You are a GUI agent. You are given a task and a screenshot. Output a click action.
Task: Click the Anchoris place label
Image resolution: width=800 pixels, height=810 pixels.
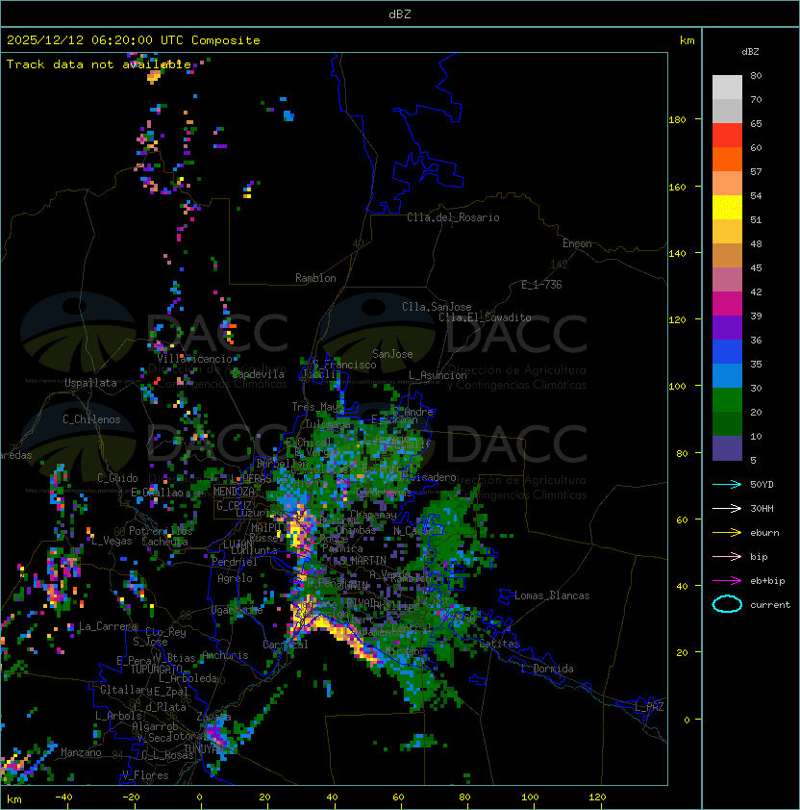tap(225, 655)
